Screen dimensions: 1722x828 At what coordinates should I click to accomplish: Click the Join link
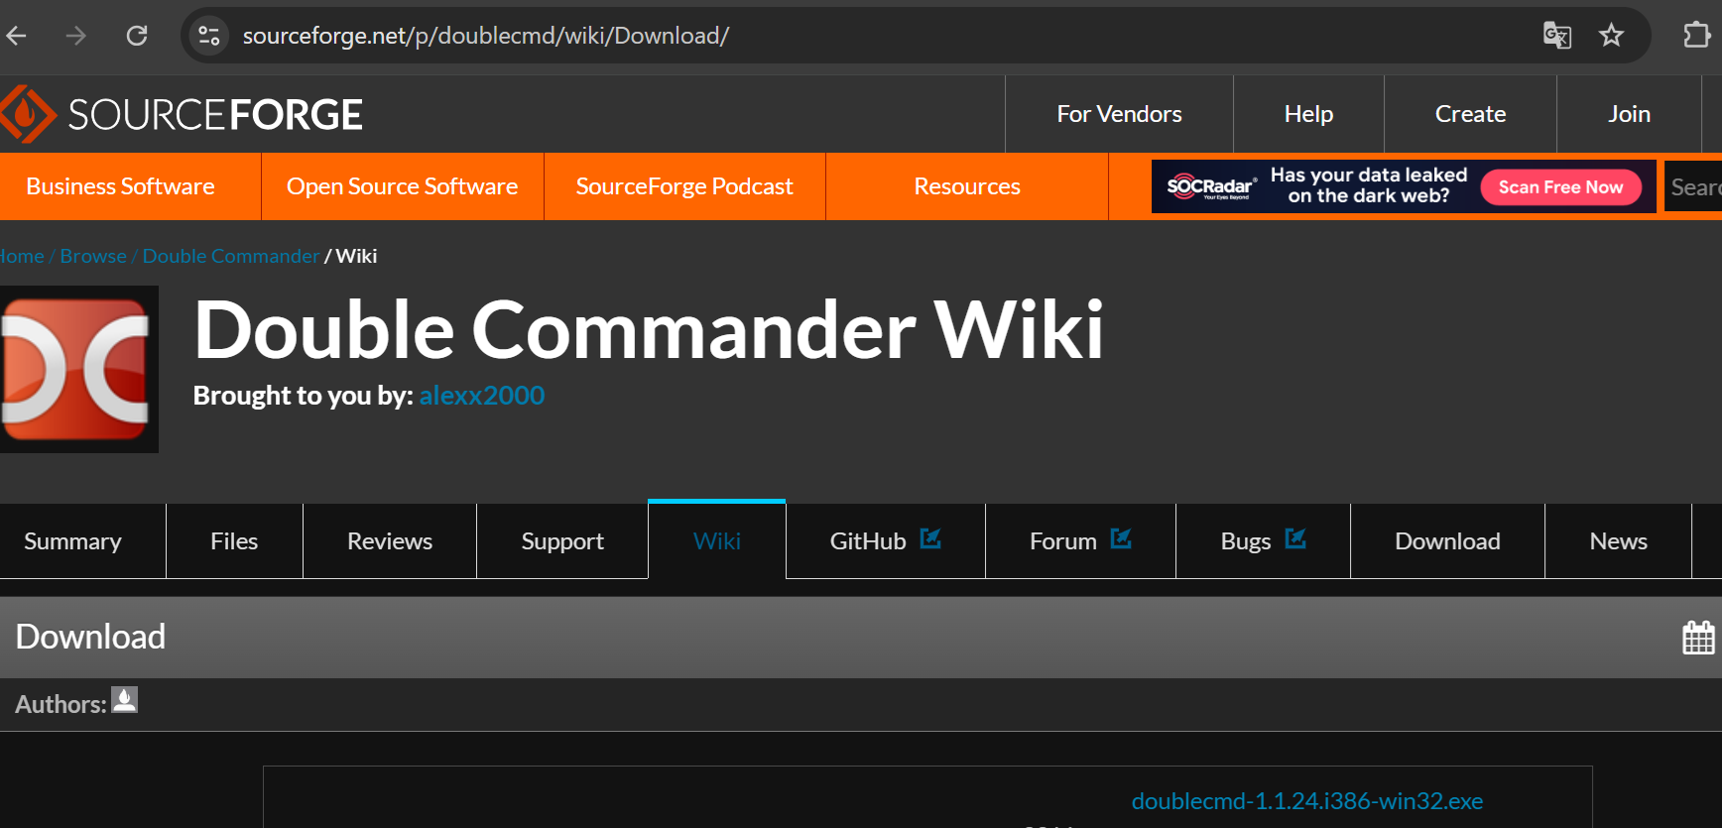(1629, 114)
